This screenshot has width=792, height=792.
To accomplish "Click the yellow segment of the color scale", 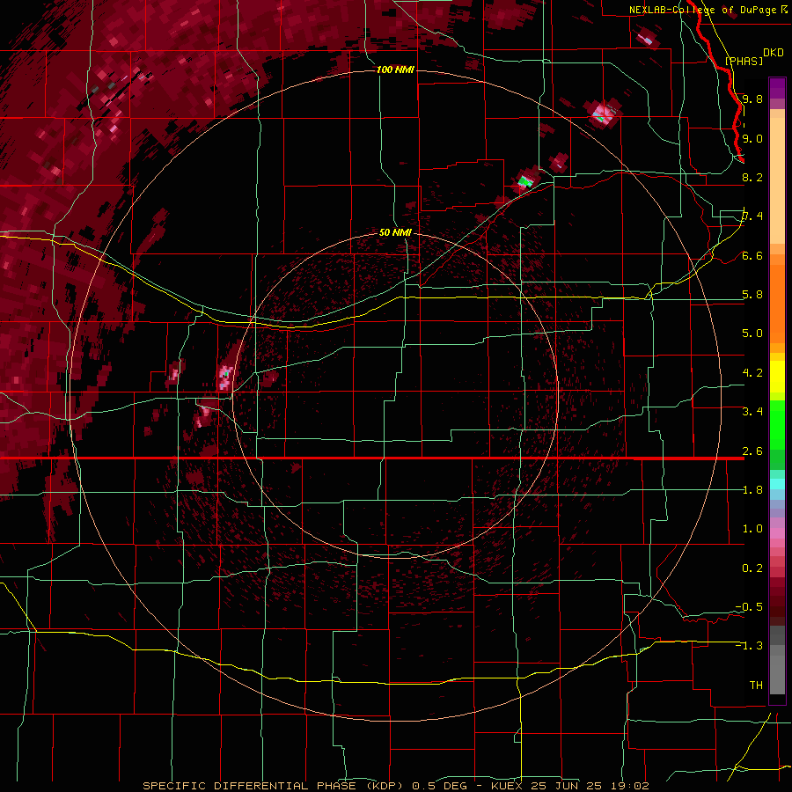I will (777, 377).
